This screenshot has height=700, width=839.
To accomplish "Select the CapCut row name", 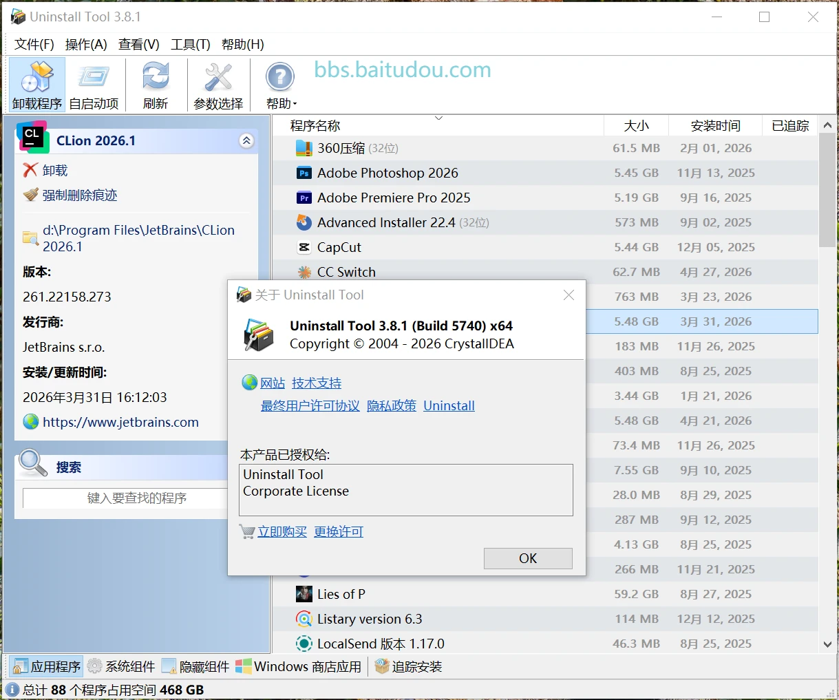I will point(339,247).
